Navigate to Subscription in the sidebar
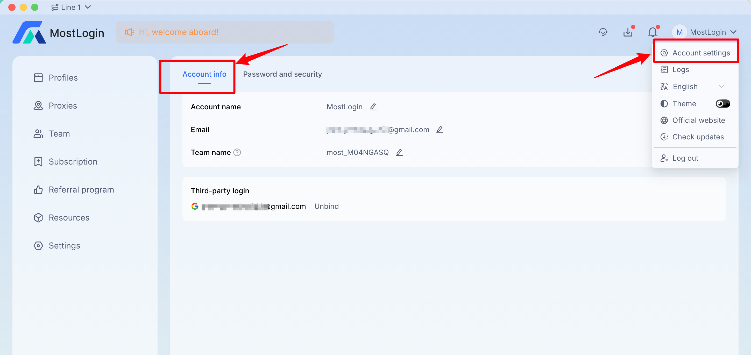The height and width of the screenshot is (355, 751). click(x=73, y=161)
